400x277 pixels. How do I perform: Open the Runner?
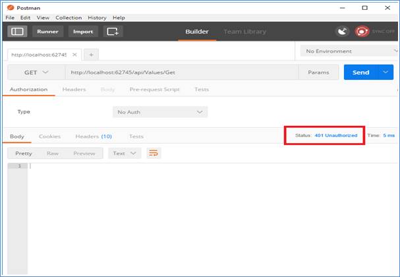47,32
